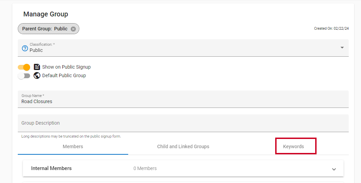Click the document icon beside Public Signup
Viewport: 361px width, 183px height.
(x=37, y=67)
